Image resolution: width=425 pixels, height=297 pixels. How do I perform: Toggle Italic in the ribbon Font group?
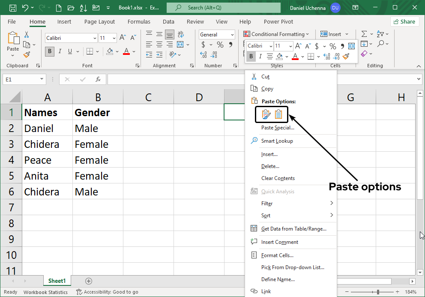[60, 51]
